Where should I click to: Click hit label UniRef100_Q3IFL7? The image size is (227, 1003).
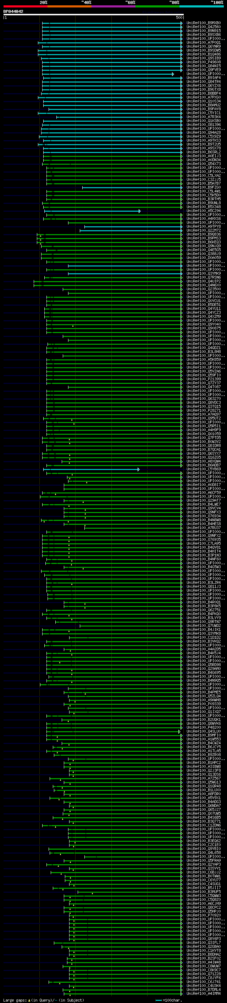click(204, 943)
